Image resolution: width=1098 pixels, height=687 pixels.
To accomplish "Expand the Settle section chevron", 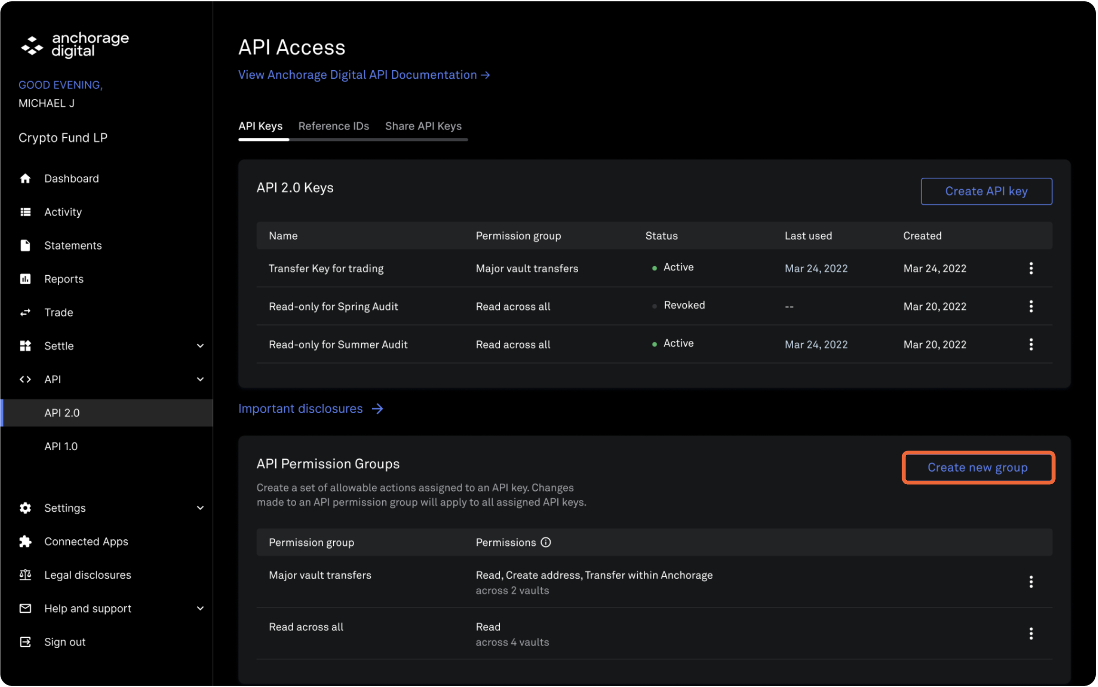I will click(200, 346).
